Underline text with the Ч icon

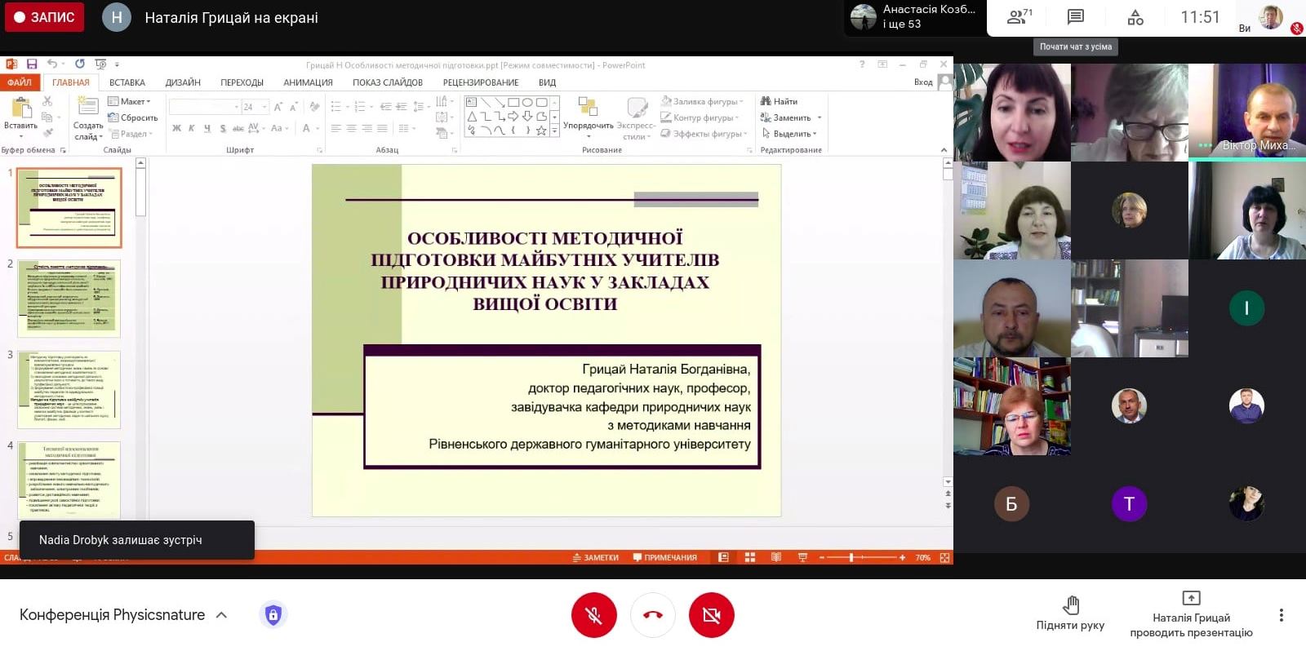(207, 128)
